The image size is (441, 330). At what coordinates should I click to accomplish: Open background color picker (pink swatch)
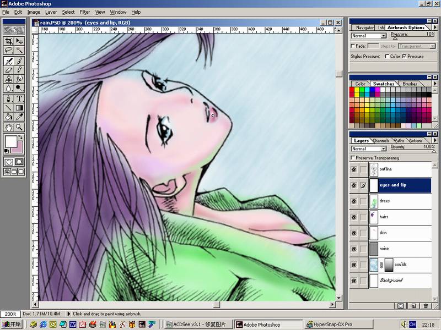[x=19, y=148]
